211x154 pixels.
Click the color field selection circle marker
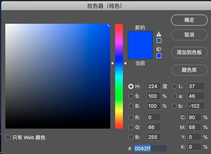pos(109,25)
